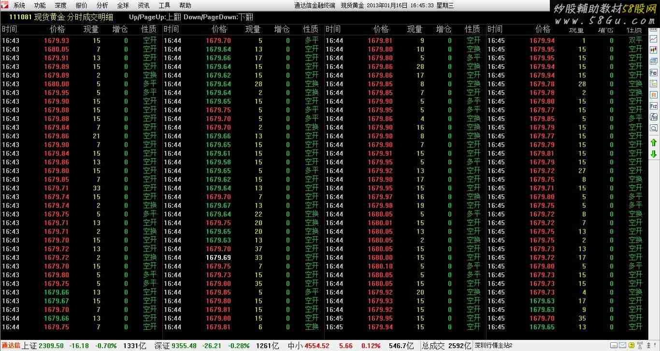Open the 资讯 menu
Image resolution: width=660 pixels, height=351 pixels.
click(x=143, y=6)
